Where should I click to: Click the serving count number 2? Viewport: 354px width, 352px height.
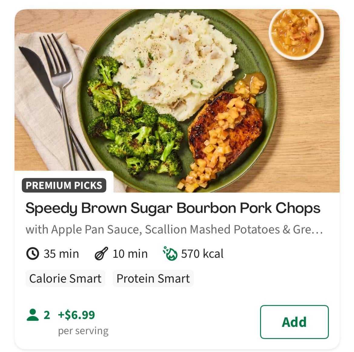click(47, 315)
